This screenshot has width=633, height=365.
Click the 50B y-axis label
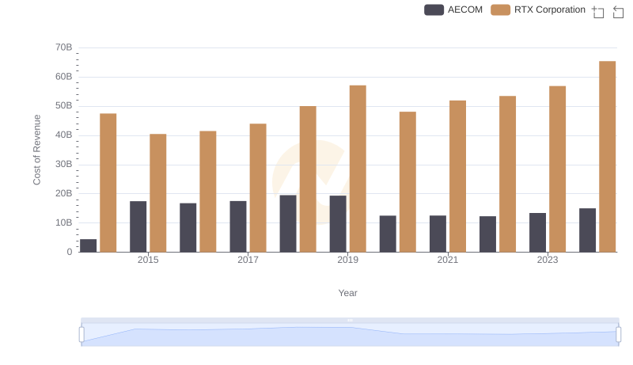[64, 106]
